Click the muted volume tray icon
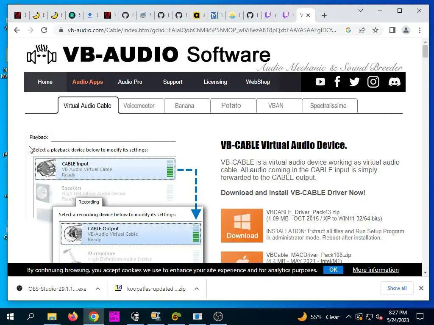 379,317
